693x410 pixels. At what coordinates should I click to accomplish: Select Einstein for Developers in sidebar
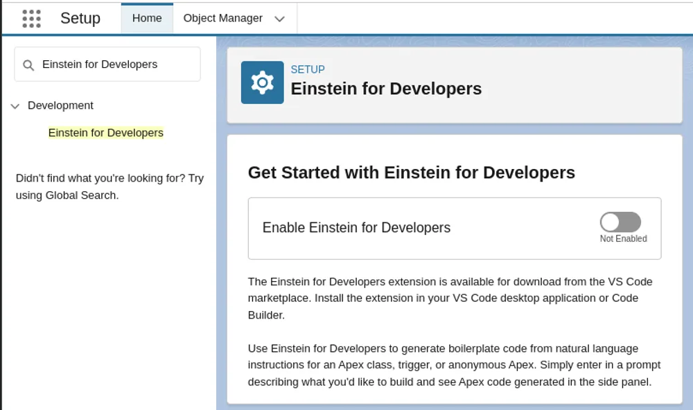point(105,132)
